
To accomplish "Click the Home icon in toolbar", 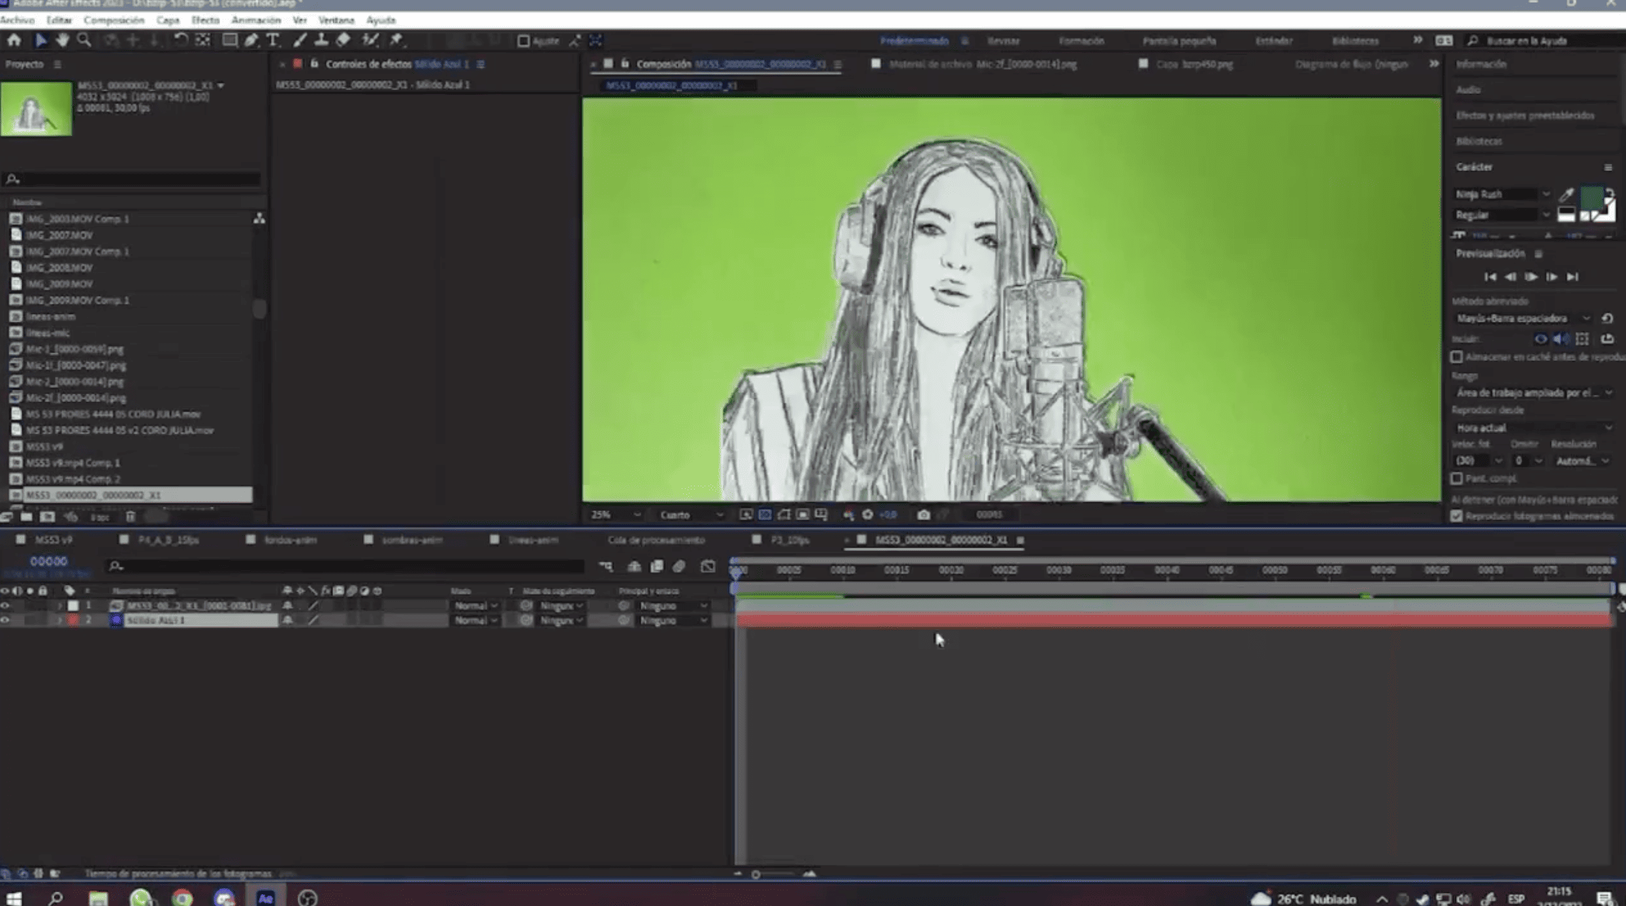I will pos(14,40).
